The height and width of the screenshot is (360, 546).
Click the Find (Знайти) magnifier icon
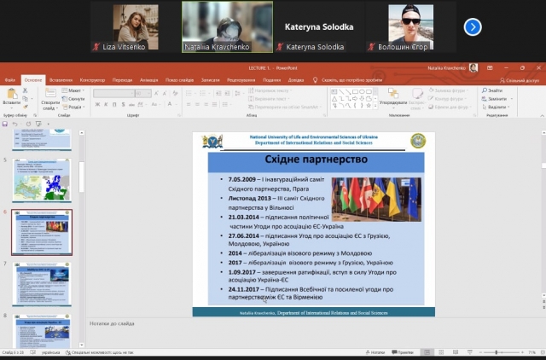[x=485, y=90]
